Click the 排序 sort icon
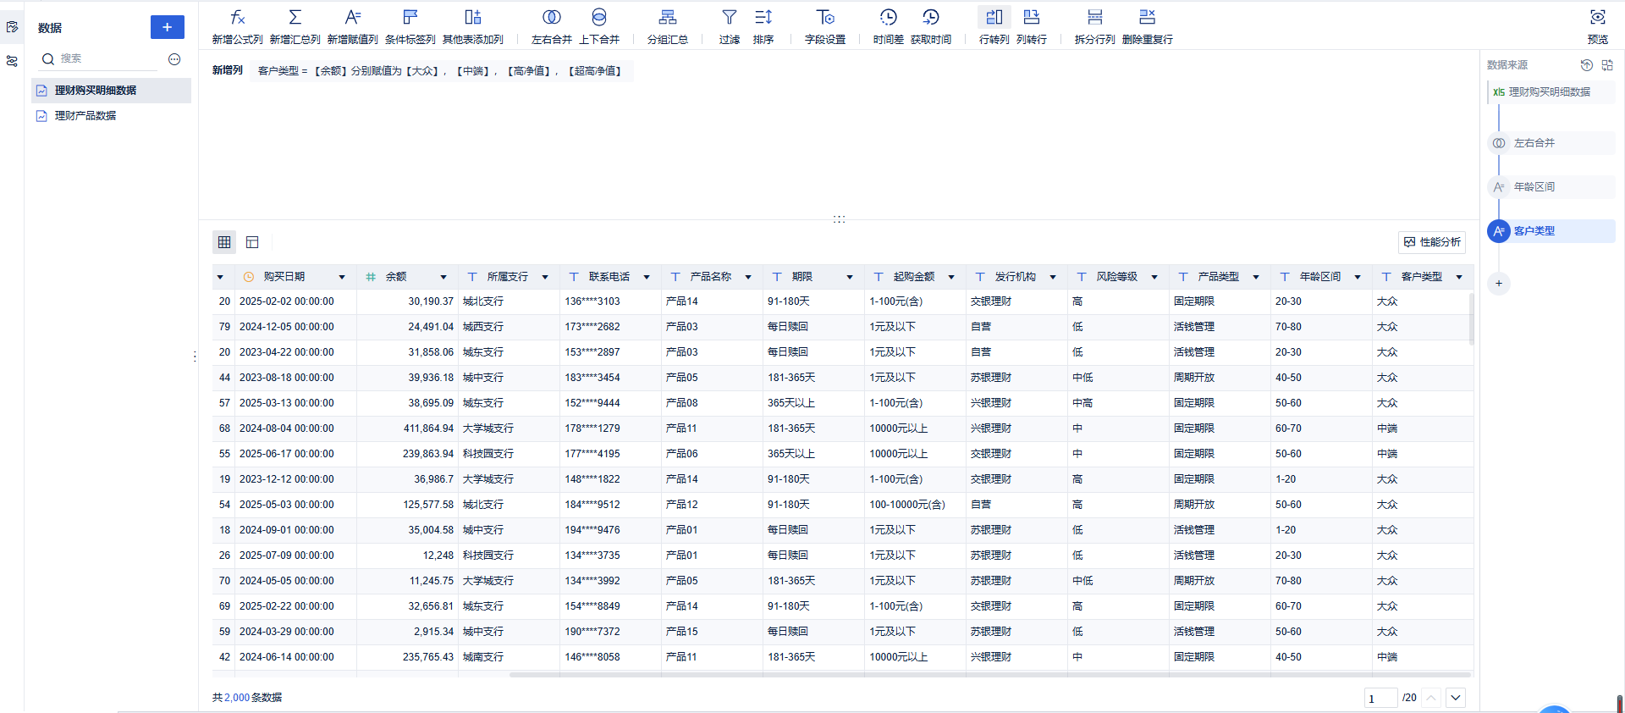 pyautogui.click(x=763, y=18)
